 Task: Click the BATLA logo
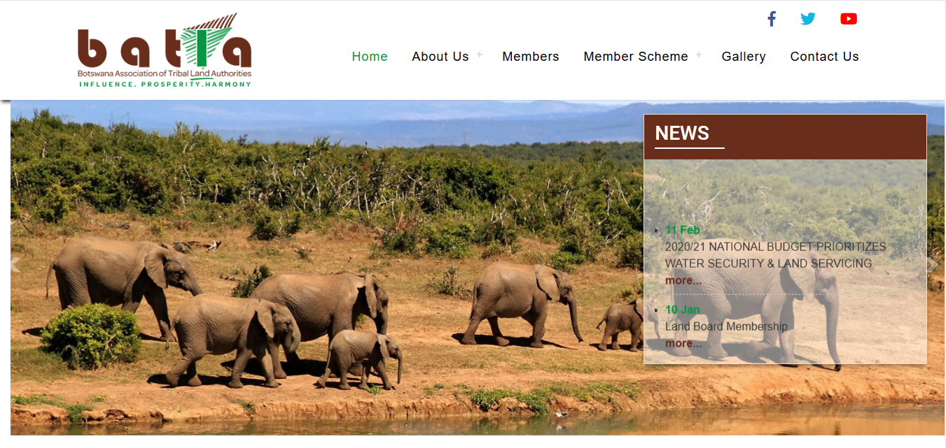(x=165, y=50)
